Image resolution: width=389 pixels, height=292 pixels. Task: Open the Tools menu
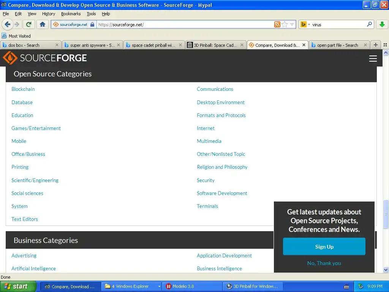(x=91, y=14)
